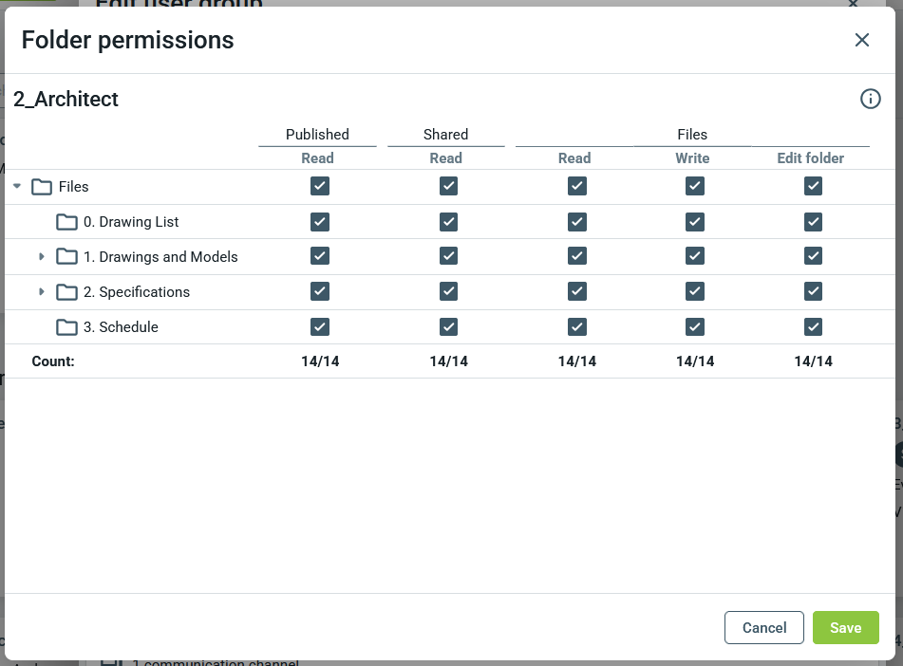This screenshot has width=903, height=666.
Task: Uncheck Shared Read for 0. Drawing List
Action: point(448,222)
